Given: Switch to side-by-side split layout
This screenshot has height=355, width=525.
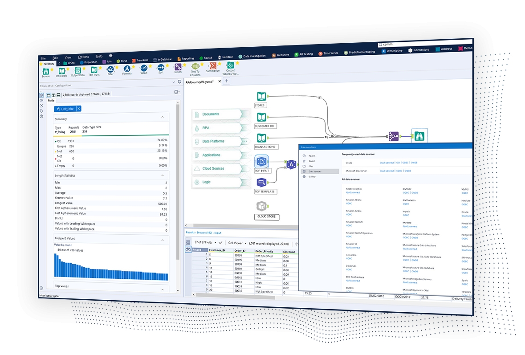Looking at the screenshot, I should click(53, 95).
